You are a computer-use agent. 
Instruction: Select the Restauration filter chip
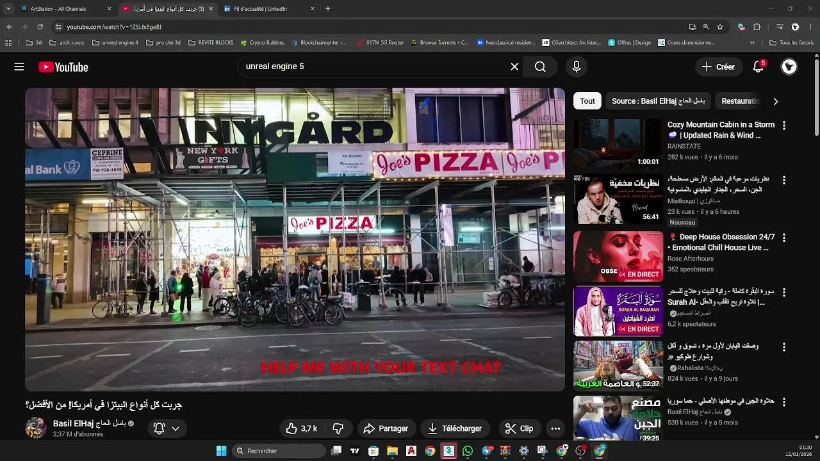[x=740, y=101]
